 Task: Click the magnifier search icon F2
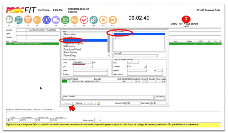point(19,20)
